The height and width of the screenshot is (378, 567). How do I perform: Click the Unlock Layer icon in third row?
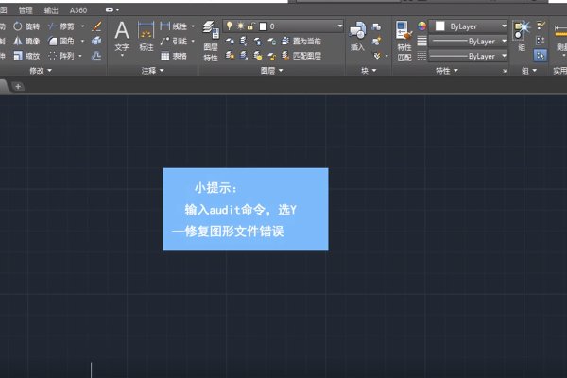click(272, 56)
